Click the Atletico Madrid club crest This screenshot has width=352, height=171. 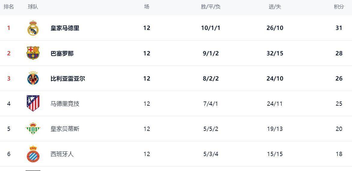tap(33, 103)
